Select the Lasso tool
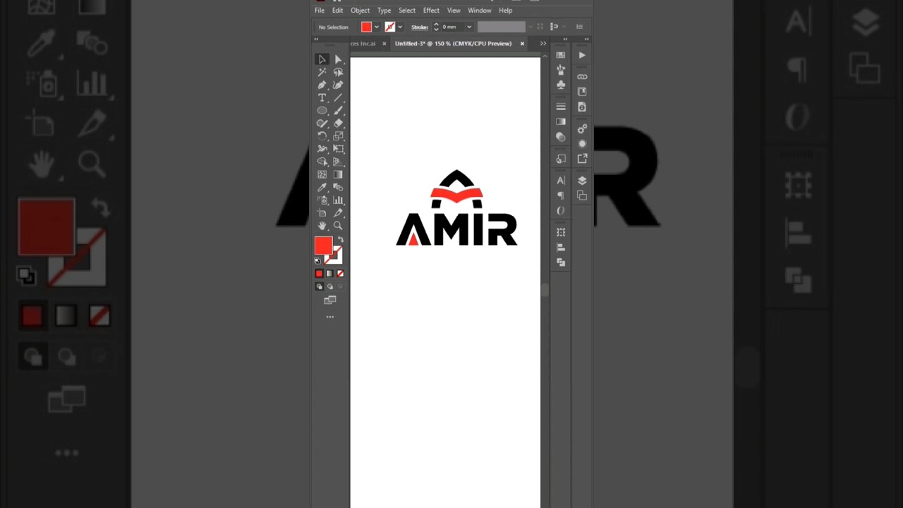 tap(338, 72)
